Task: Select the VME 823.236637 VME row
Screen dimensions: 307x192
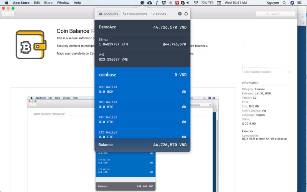Action: click(142, 57)
